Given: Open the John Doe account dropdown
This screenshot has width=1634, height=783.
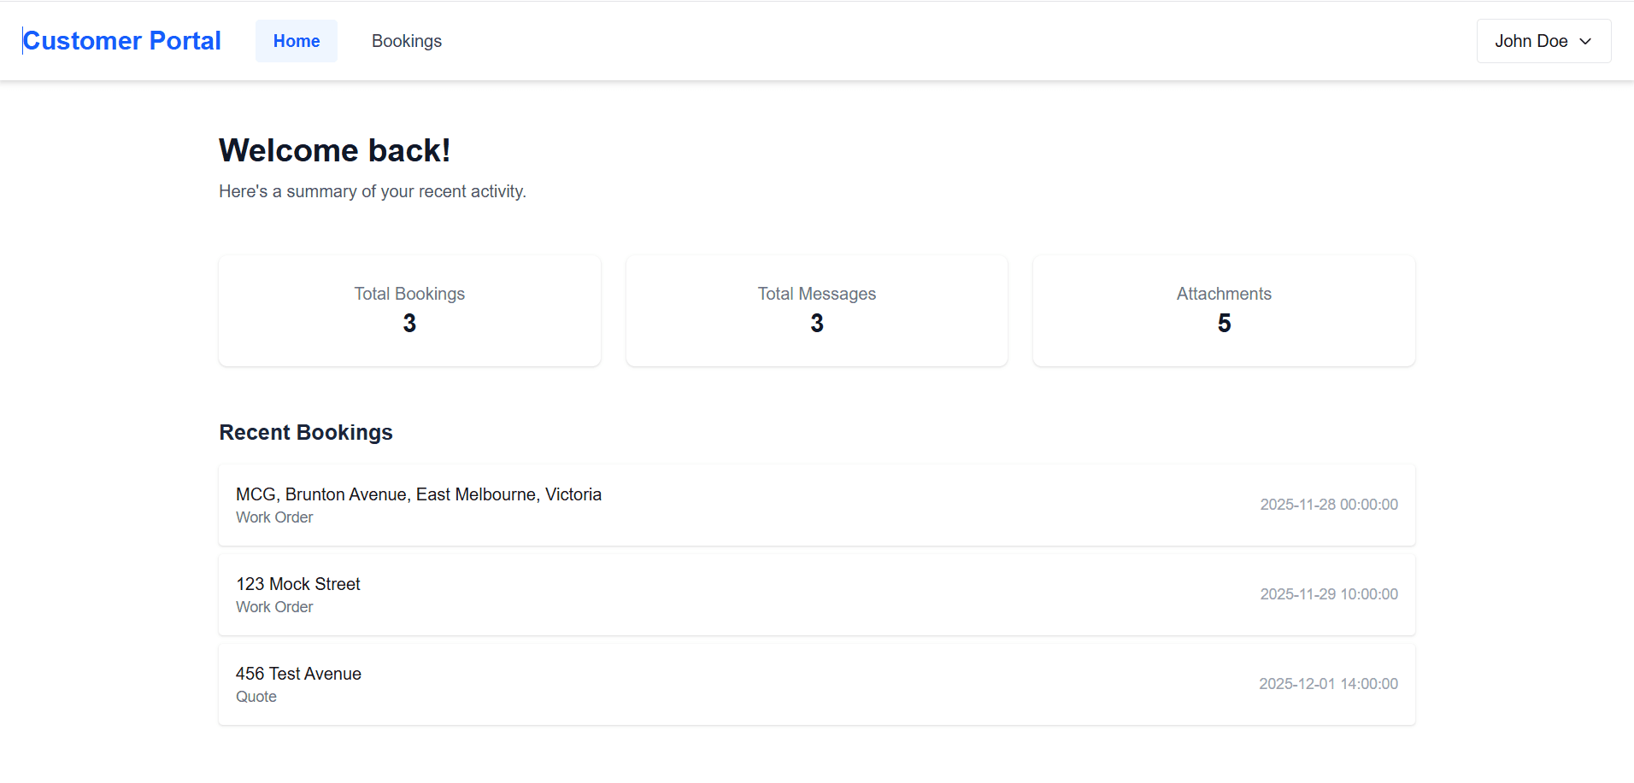Looking at the screenshot, I should pos(1543,40).
